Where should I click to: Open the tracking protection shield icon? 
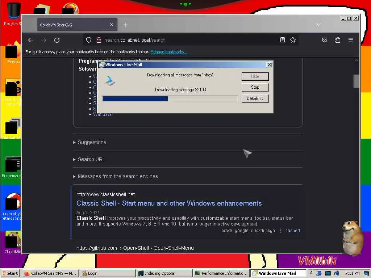(89, 40)
